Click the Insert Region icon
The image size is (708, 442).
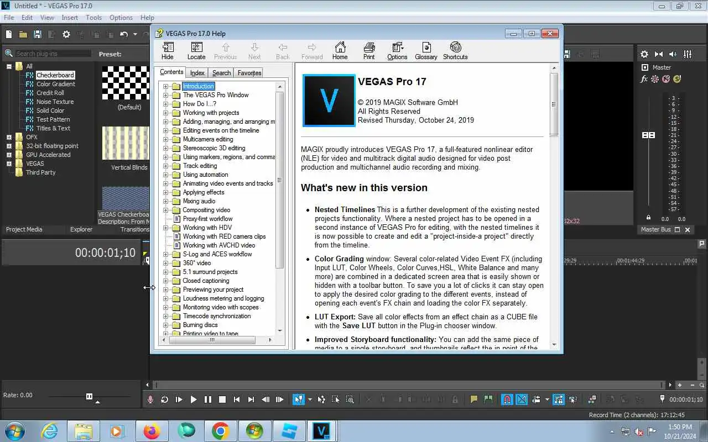[x=488, y=399]
